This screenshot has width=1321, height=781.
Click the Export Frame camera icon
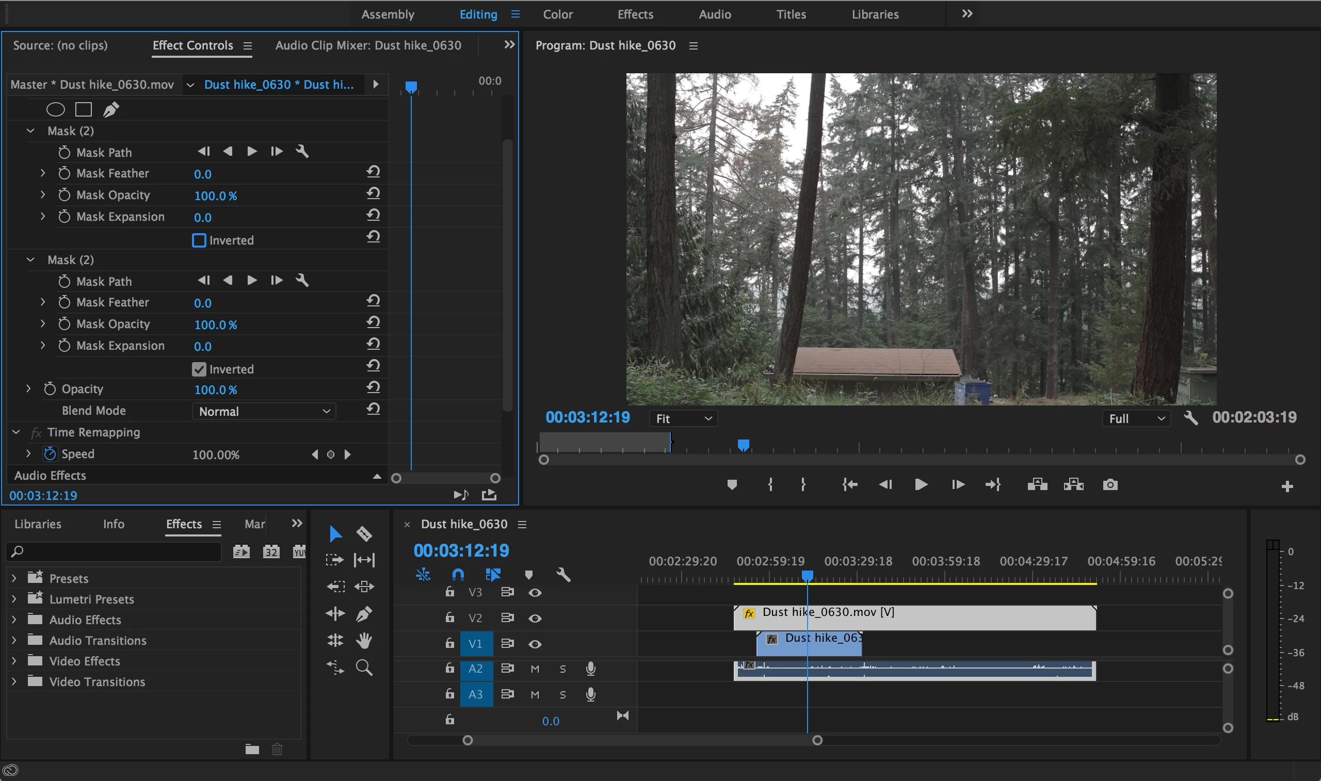[x=1110, y=484]
